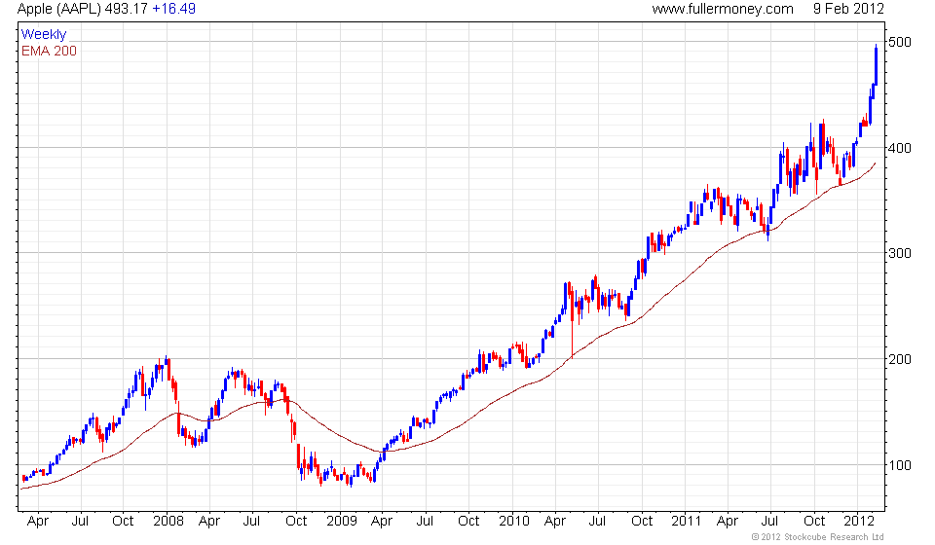Click the +16.49 price change figure
The width and height of the screenshot is (935, 545).
click(173, 9)
